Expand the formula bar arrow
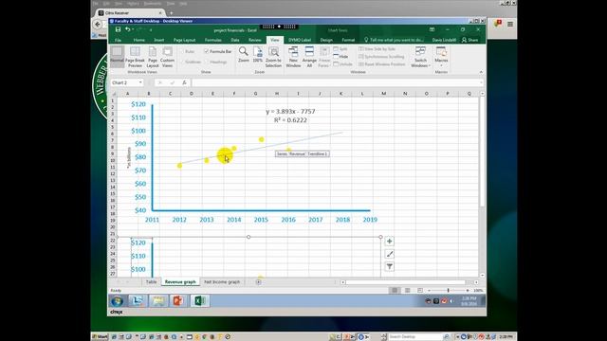The image size is (607, 341). point(481,82)
